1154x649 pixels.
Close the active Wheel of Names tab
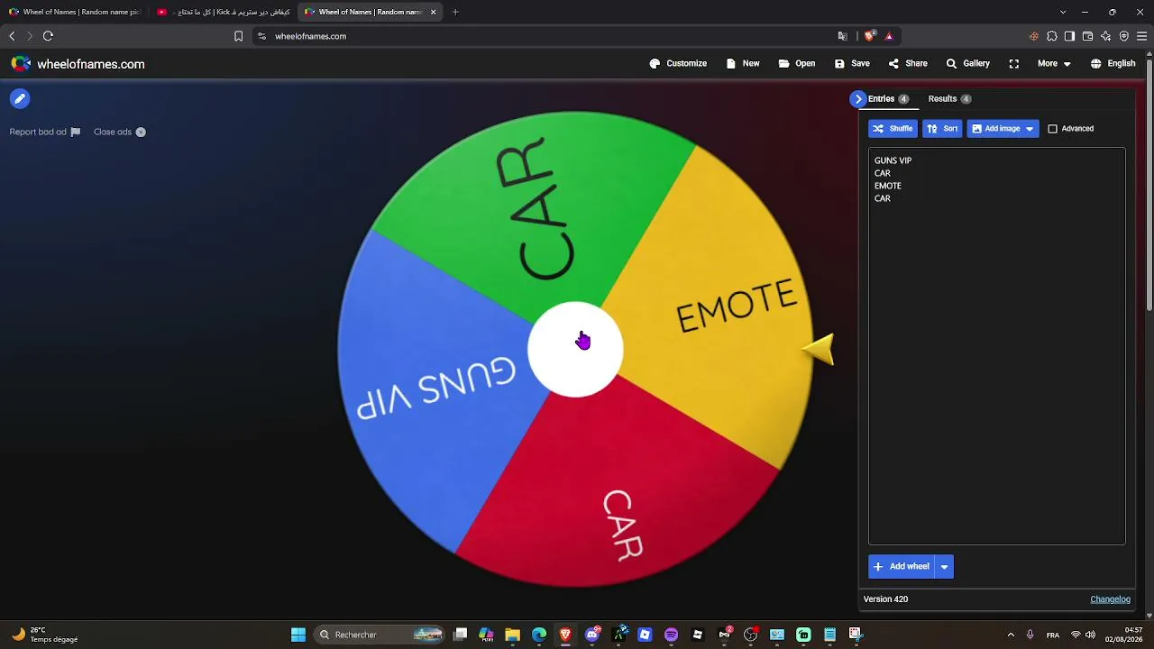coord(433,12)
